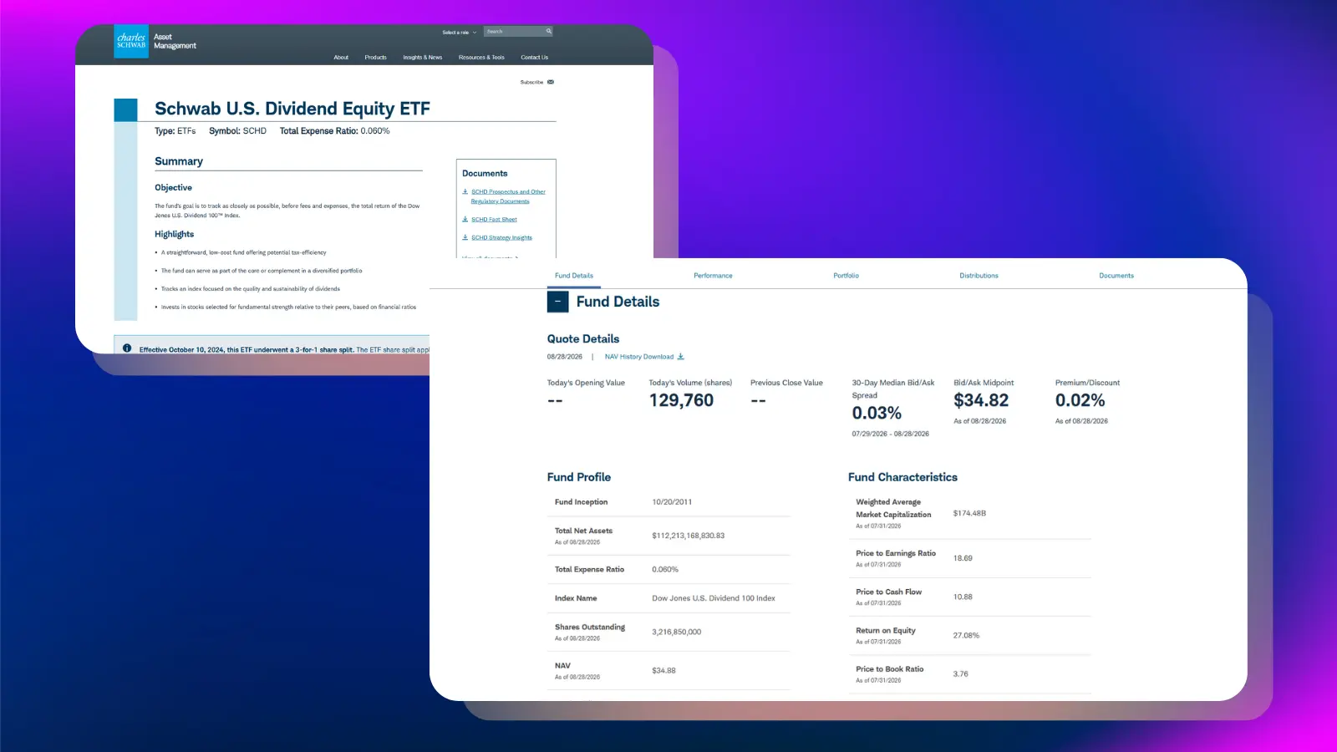Click the Fund Inception date 10/20/2011
Screen dimensions: 1337x752
[672, 502]
